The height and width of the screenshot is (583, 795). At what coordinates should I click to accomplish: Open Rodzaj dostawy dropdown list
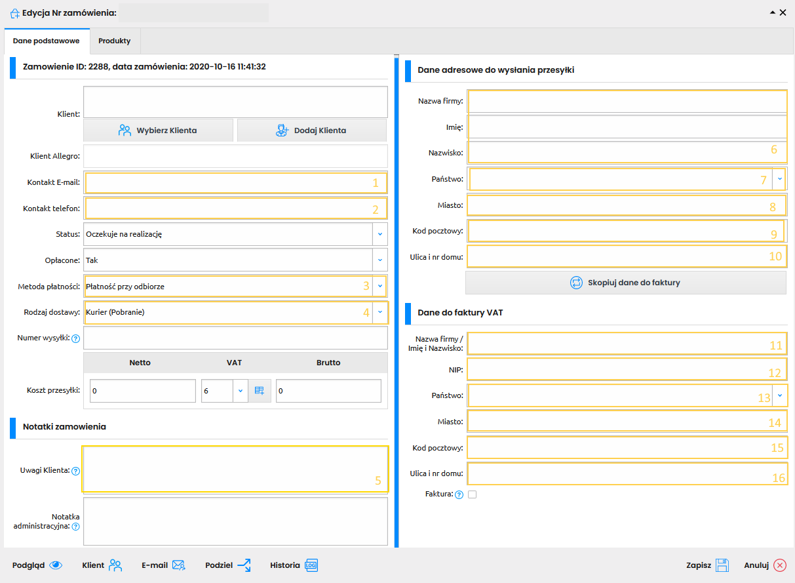(379, 313)
